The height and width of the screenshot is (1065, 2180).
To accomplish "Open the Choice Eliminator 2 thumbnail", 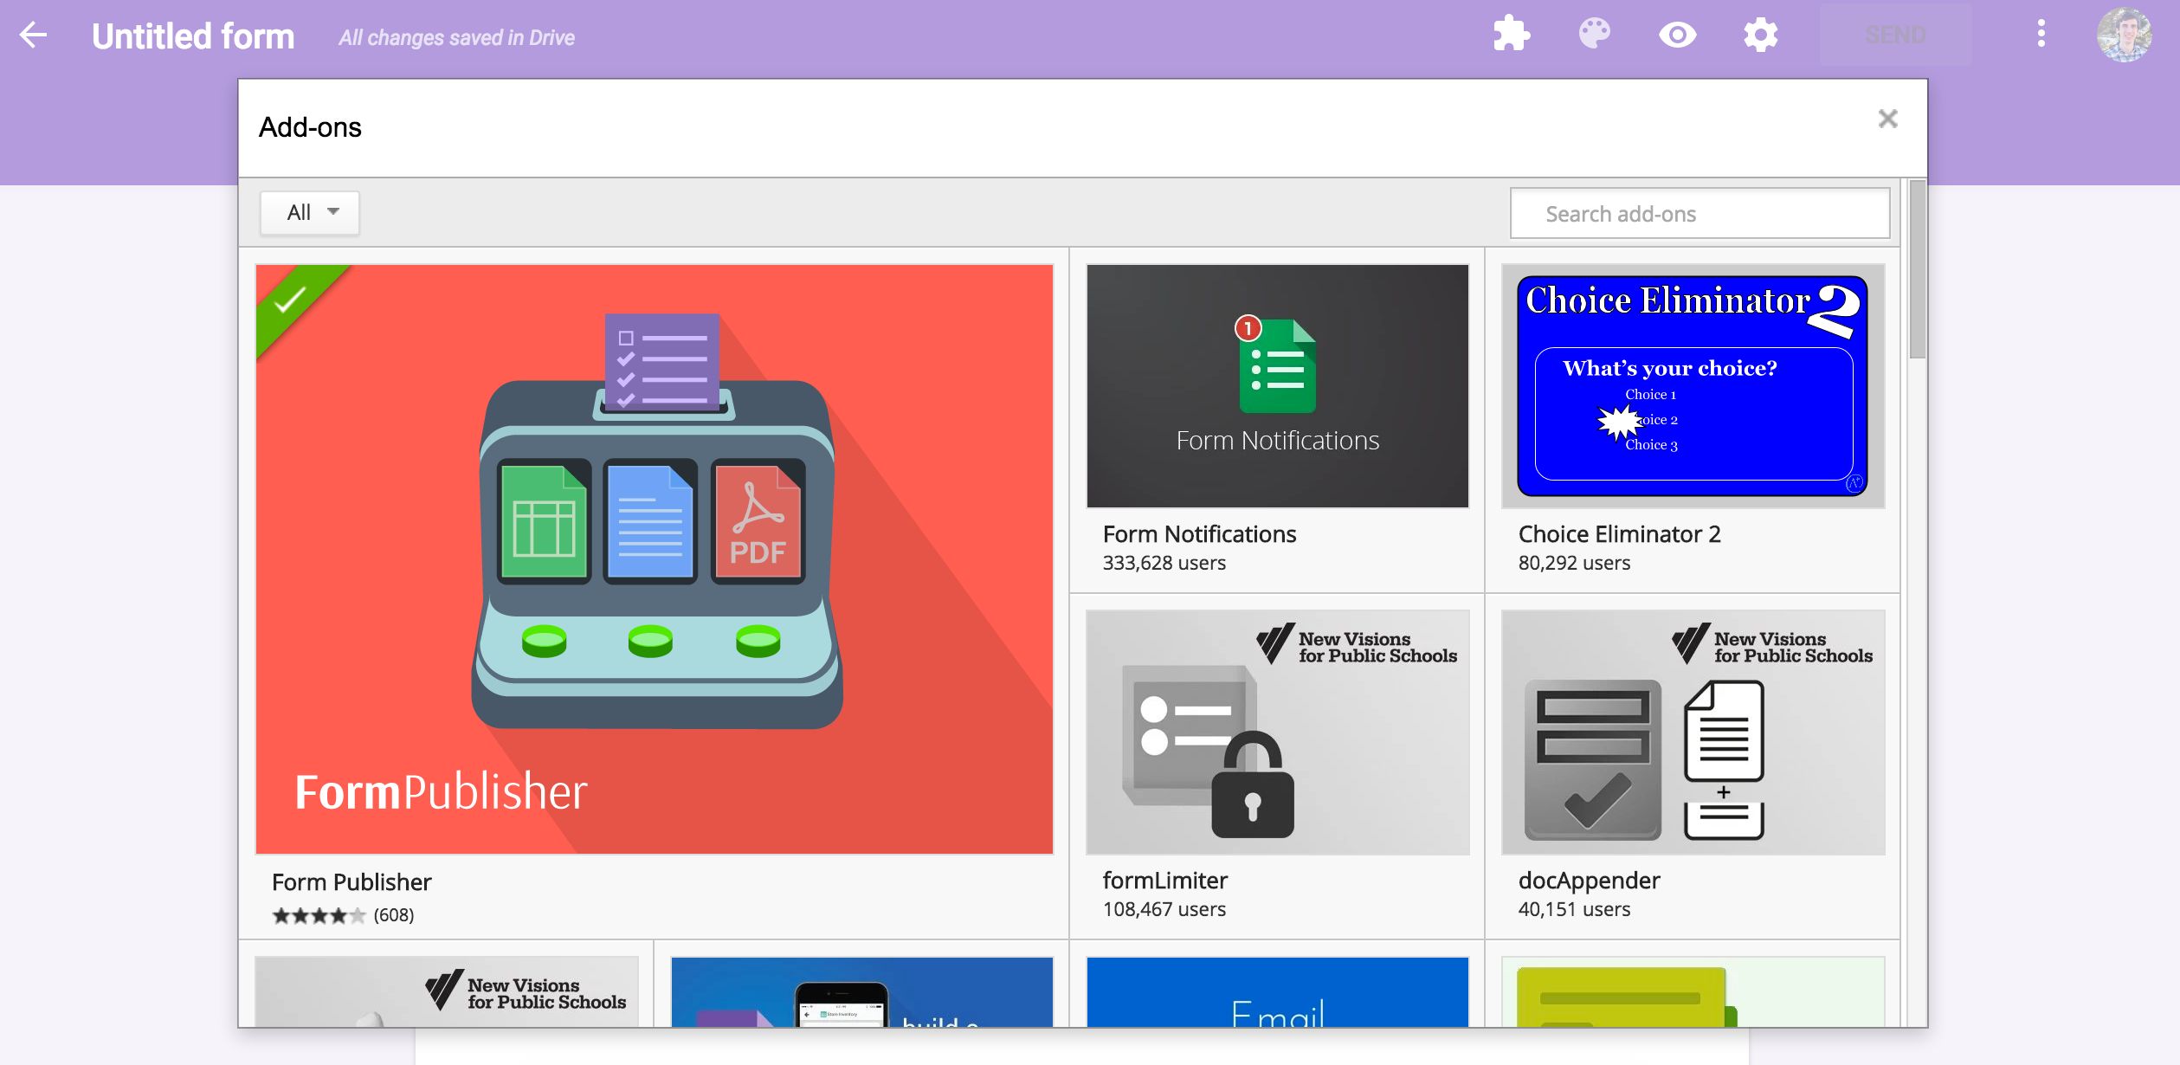I will pyautogui.click(x=1693, y=386).
